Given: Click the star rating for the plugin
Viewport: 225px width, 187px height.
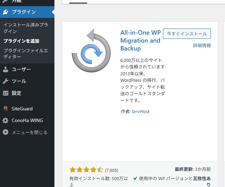Looking at the screenshot, I should (86, 169).
